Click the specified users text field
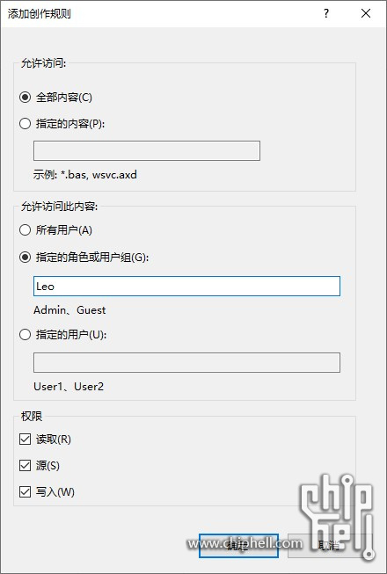The image size is (387, 574). (x=186, y=362)
